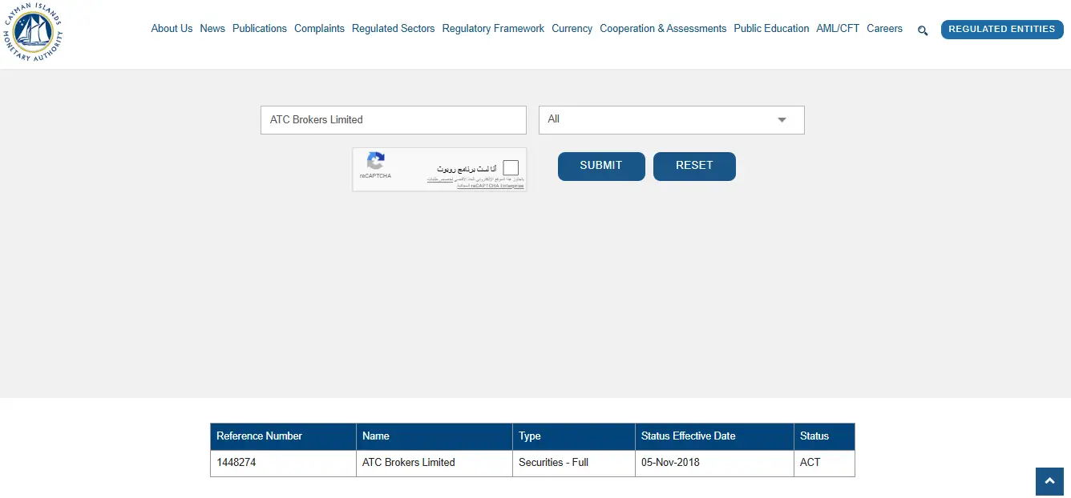
Task: Tick the reCAPTCHA 'not a robot' checkbox
Action: pos(511,167)
